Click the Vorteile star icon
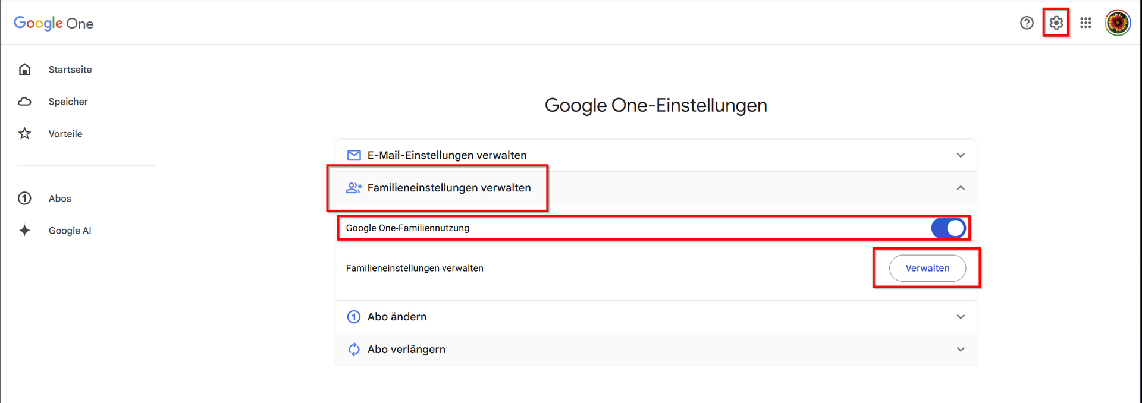 (x=24, y=134)
